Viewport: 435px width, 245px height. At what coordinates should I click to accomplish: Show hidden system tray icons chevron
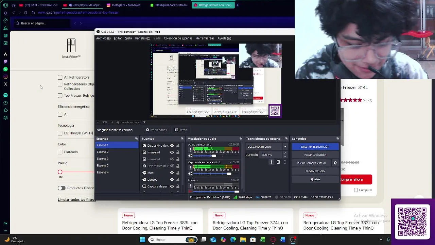(381, 240)
